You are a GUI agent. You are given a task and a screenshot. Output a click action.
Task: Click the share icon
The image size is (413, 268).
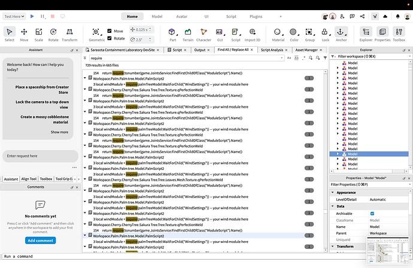tap(363, 16)
